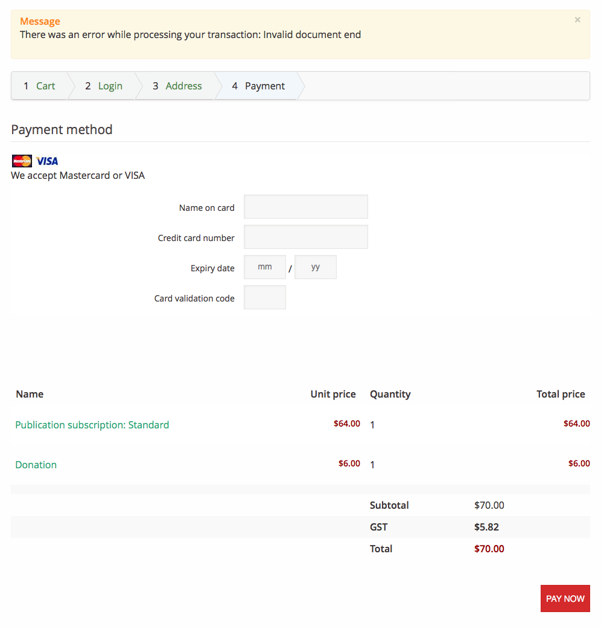601x629 pixels.
Task: Open the Publication subscription: Standard link
Action: pyautogui.click(x=92, y=425)
